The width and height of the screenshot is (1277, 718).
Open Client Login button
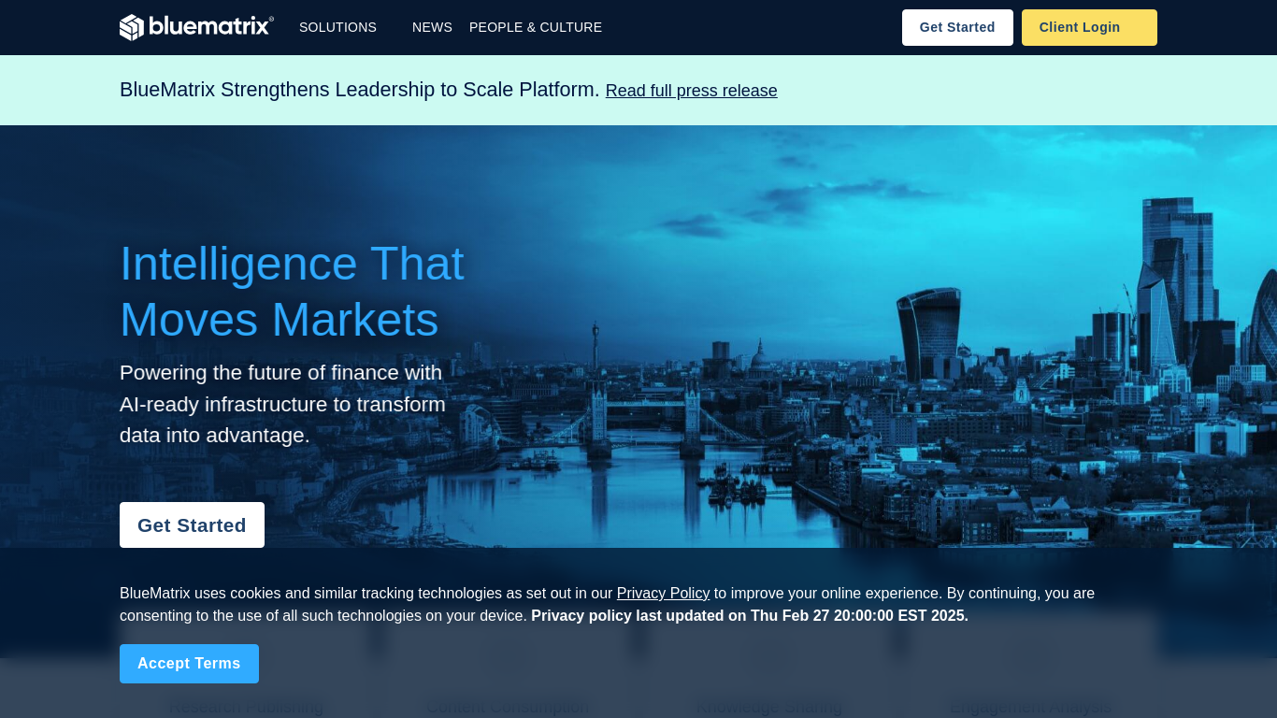(x=1089, y=27)
